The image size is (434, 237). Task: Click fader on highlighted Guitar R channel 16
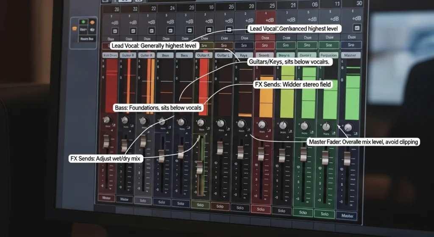(200, 167)
